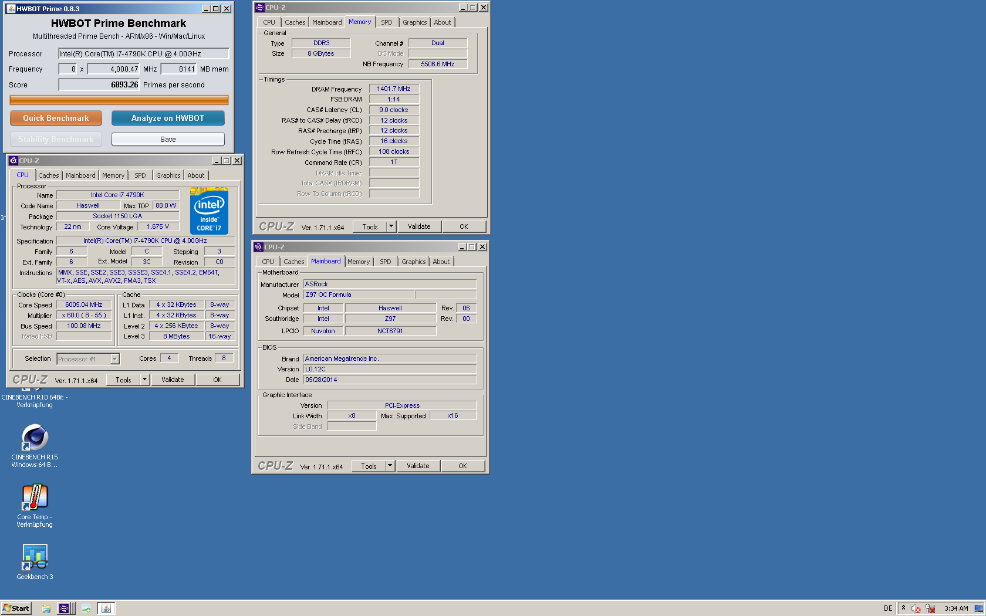
Task: Click Validate in Mainboard window
Action: click(418, 466)
